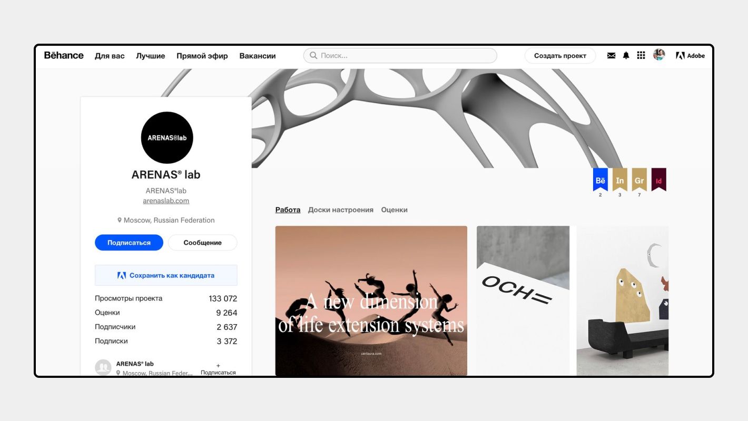Follow ARENAS lab via Подписаться button
The height and width of the screenshot is (421, 748).
[129, 243]
